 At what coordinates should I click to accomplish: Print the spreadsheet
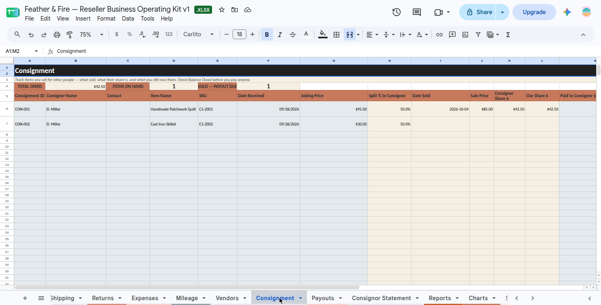click(x=57, y=35)
